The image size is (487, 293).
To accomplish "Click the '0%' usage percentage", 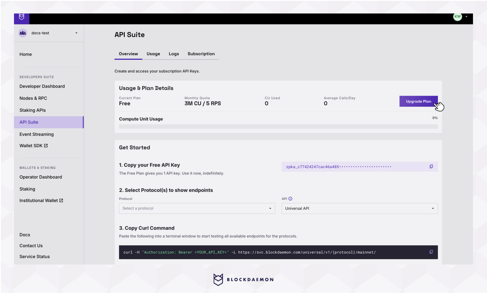I will [435, 118].
